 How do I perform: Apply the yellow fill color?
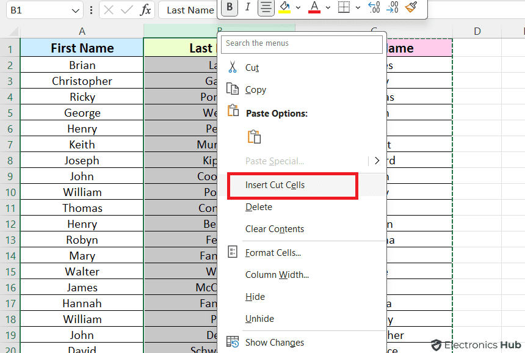[284, 7]
